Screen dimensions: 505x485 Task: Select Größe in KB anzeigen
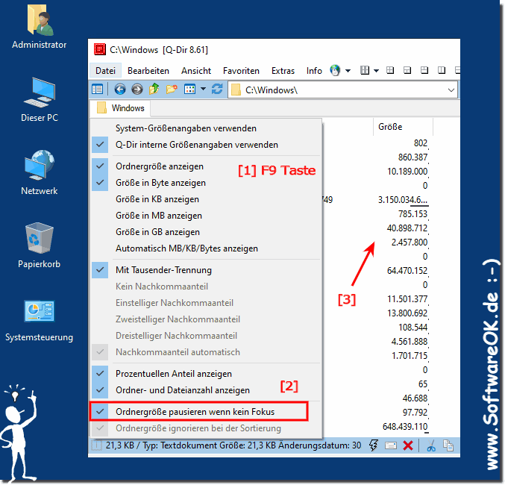coord(206,199)
